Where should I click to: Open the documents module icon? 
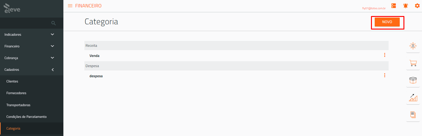coord(413,115)
